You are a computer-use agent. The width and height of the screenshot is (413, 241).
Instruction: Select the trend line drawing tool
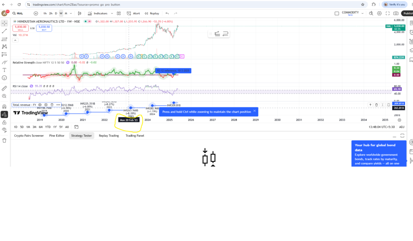coord(4,31)
